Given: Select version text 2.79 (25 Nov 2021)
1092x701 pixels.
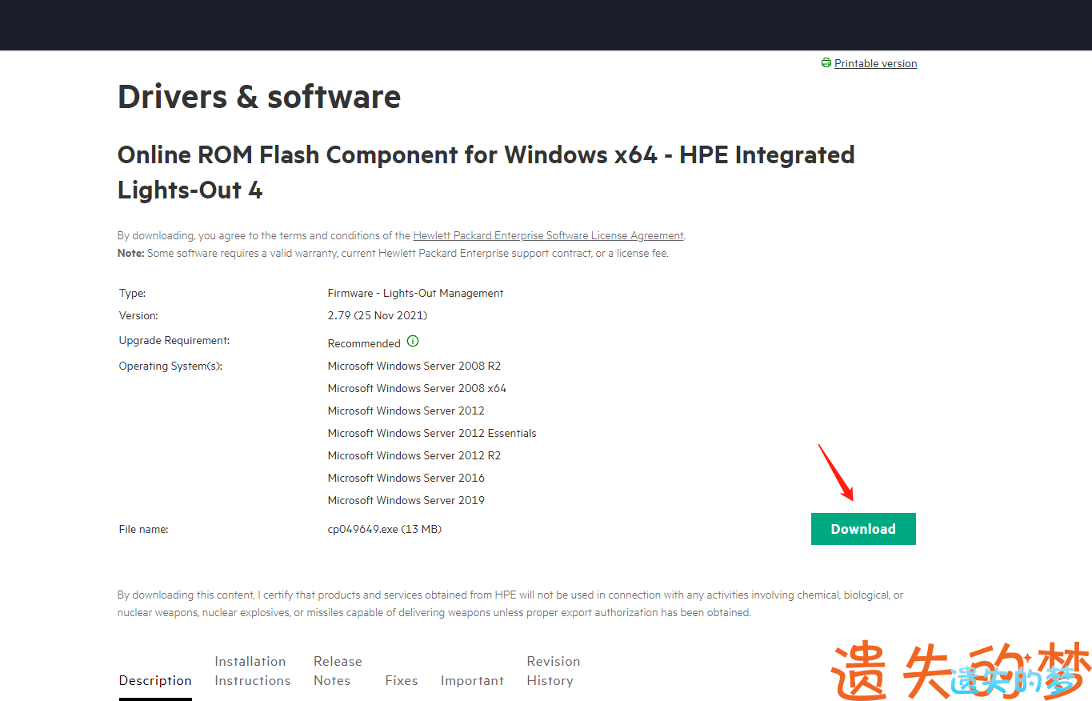Looking at the screenshot, I should click(x=378, y=315).
